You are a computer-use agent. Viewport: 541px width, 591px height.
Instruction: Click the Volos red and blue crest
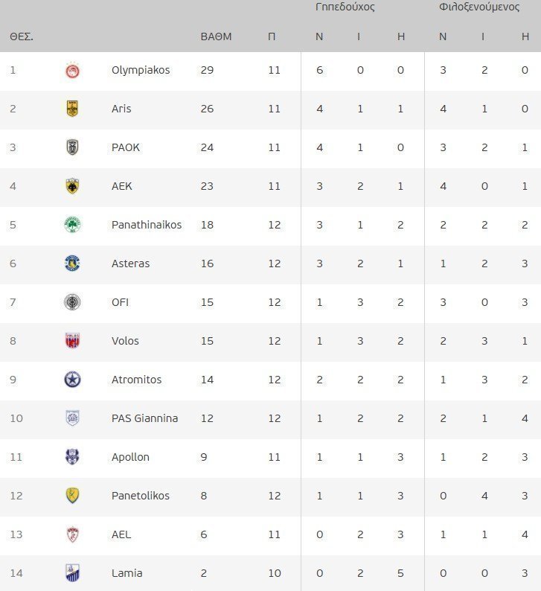pyautogui.click(x=72, y=341)
